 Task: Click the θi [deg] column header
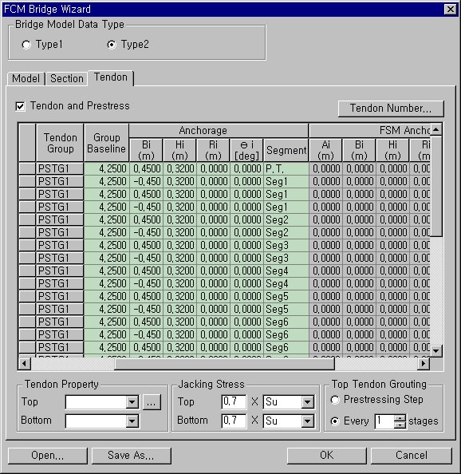[x=246, y=150]
